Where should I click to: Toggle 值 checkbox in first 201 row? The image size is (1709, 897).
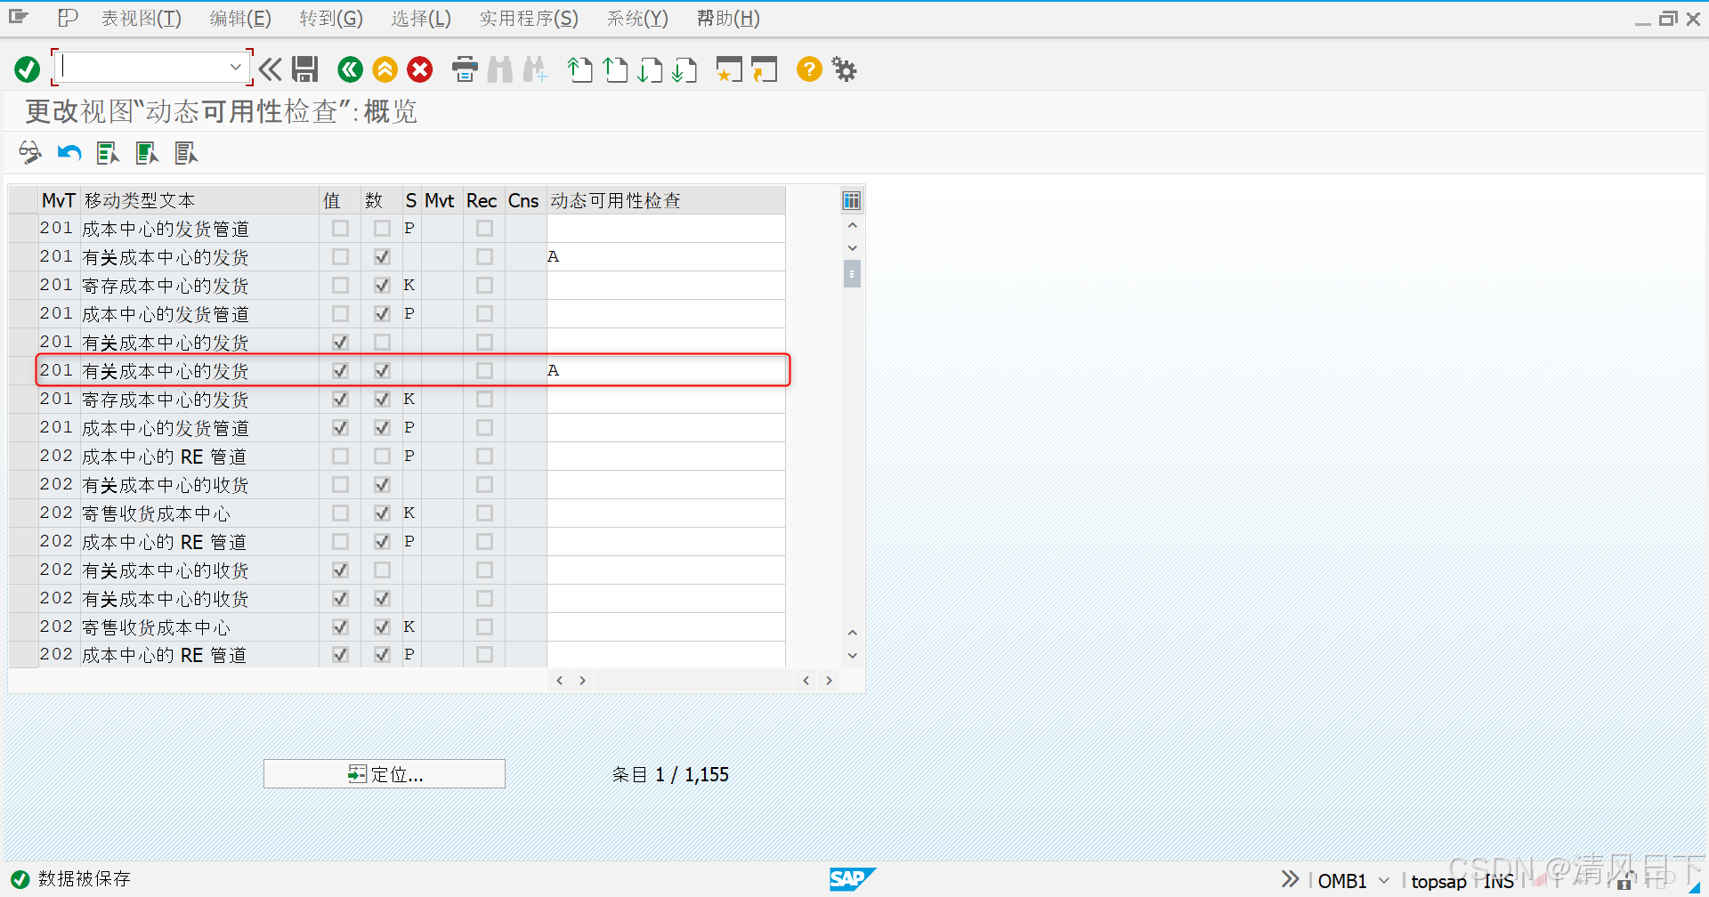(340, 229)
